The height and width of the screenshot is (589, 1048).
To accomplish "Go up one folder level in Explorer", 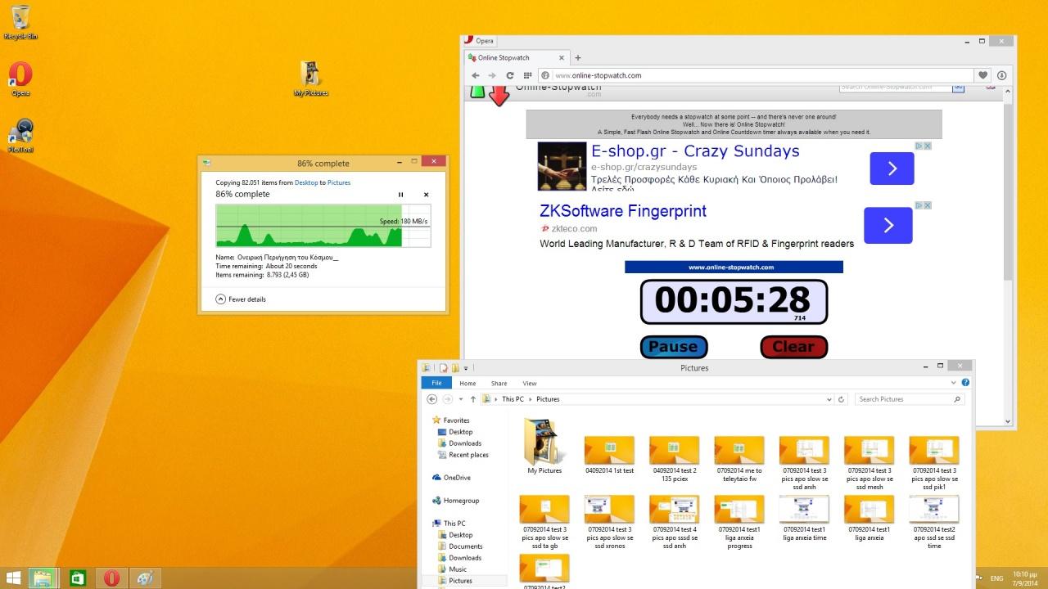I will [x=473, y=399].
